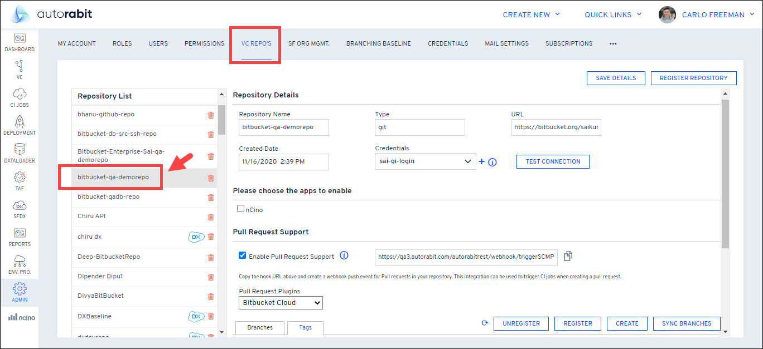Open the Dataloader sidebar icon
The height and width of the screenshot is (349, 763).
(20, 153)
